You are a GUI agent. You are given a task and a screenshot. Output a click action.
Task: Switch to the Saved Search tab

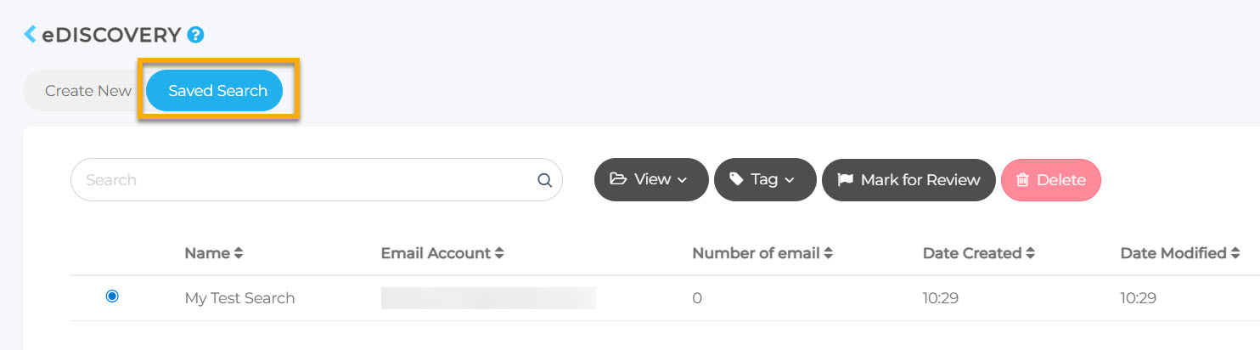pyautogui.click(x=217, y=91)
